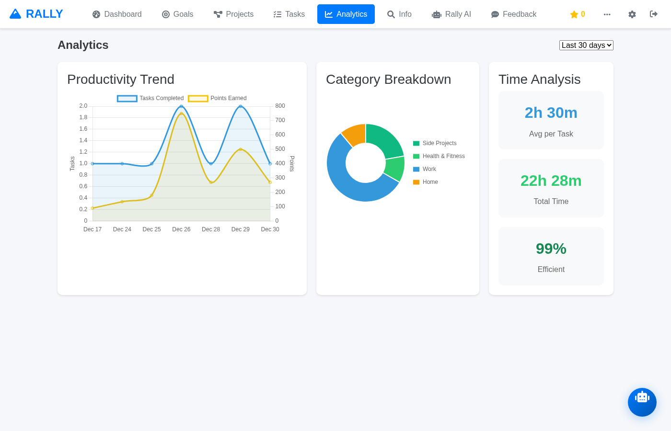Toggle the Tasks Completed legend entry

tap(150, 98)
